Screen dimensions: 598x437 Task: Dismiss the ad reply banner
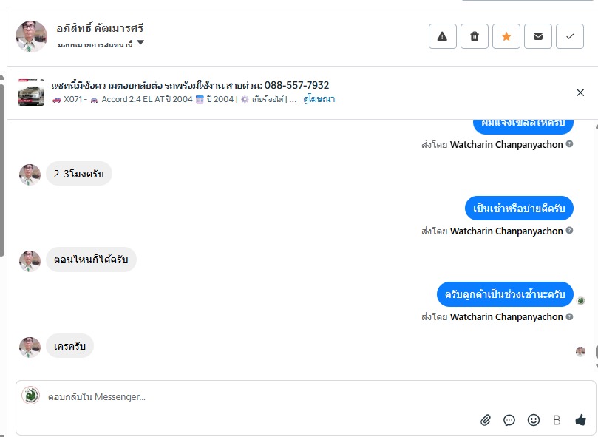click(x=580, y=92)
